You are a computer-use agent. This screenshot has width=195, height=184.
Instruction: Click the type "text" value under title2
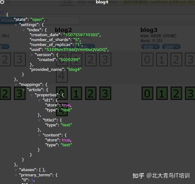pos(66,125)
